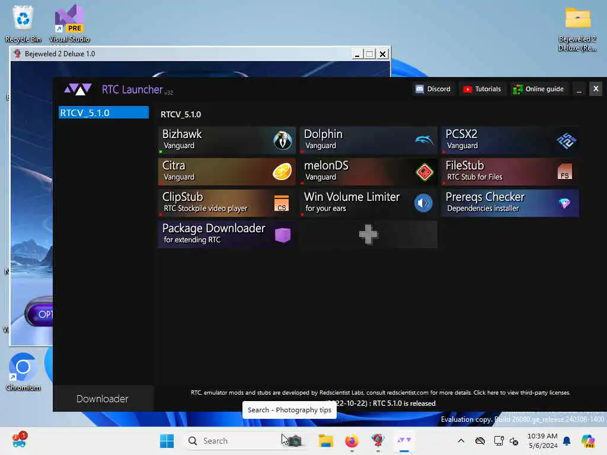Close the Bejeweled 2 Deluxe window
Image resolution: width=607 pixels, height=455 pixels.
point(382,54)
